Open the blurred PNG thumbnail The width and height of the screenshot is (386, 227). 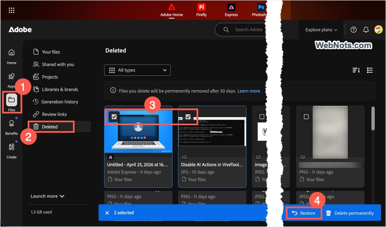click(x=330, y=132)
